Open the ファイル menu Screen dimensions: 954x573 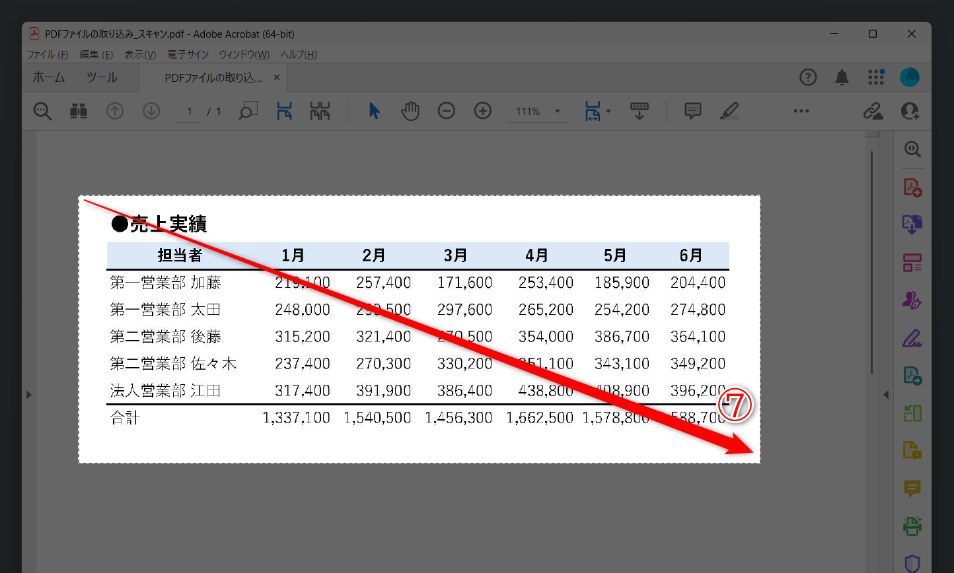click(48, 55)
